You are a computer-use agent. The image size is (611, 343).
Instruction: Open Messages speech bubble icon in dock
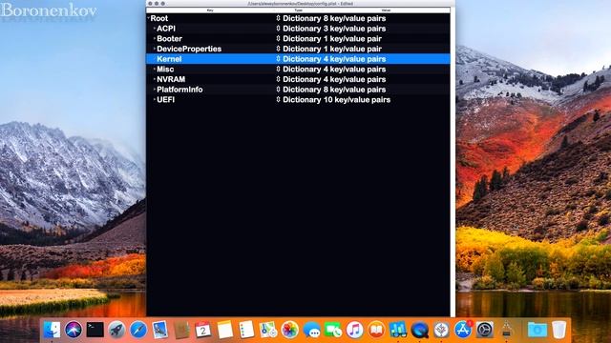tap(312, 330)
